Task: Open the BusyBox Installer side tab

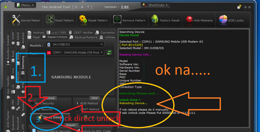Action: coord(8,50)
